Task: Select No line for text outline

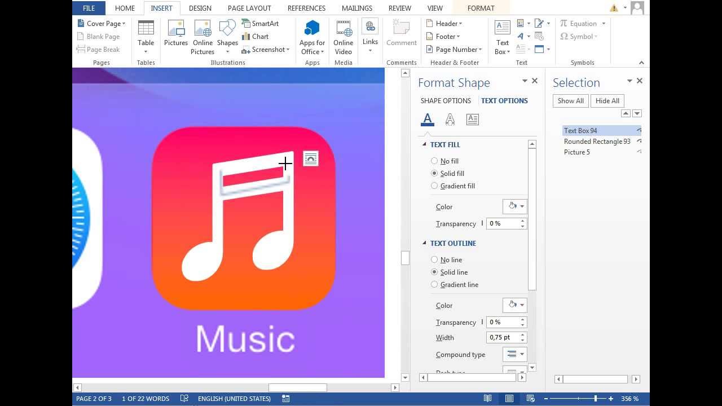Action: click(x=434, y=260)
